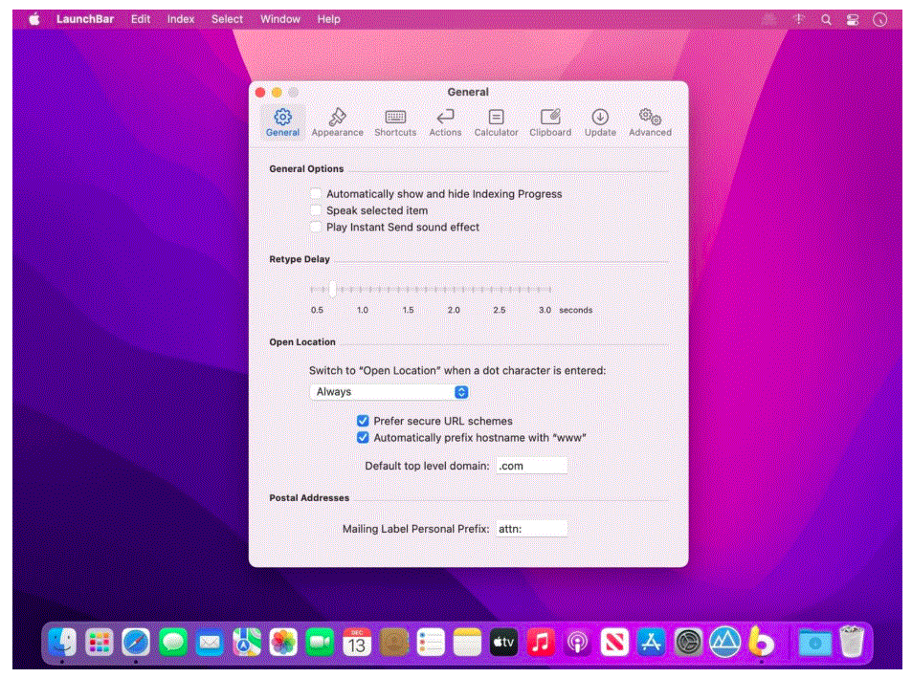Open Mail from the Dock
The height and width of the screenshot is (678, 912).
(210, 643)
